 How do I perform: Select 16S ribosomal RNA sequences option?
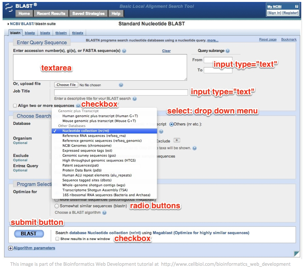coord(104,195)
